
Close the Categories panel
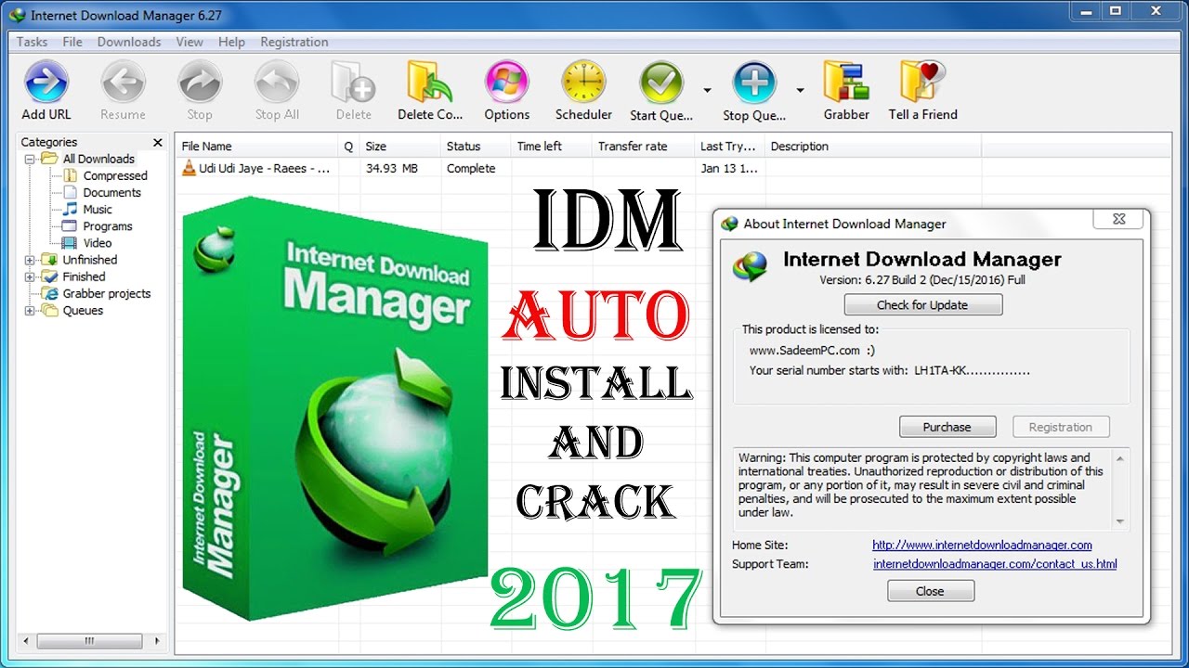[x=158, y=142]
